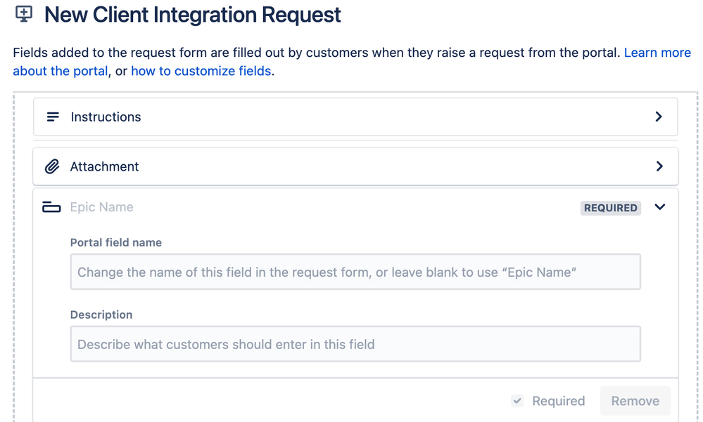This screenshot has height=422, width=703.
Task: Collapse the Epic Name field chevron
Action: click(660, 207)
